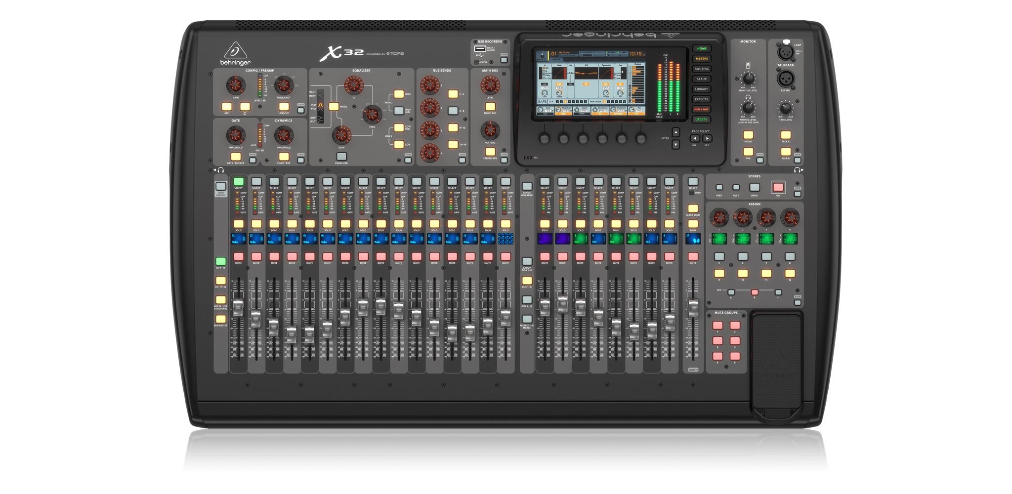The width and height of the screenshot is (1012, 494).
Task: Select the High band button in Equalizer
Action: [x=399, y=94]
